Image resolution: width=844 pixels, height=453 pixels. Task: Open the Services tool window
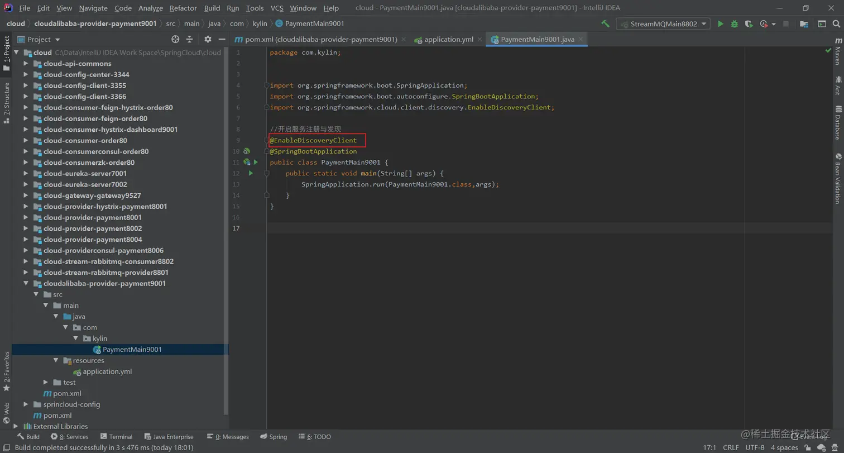point(69,437)
